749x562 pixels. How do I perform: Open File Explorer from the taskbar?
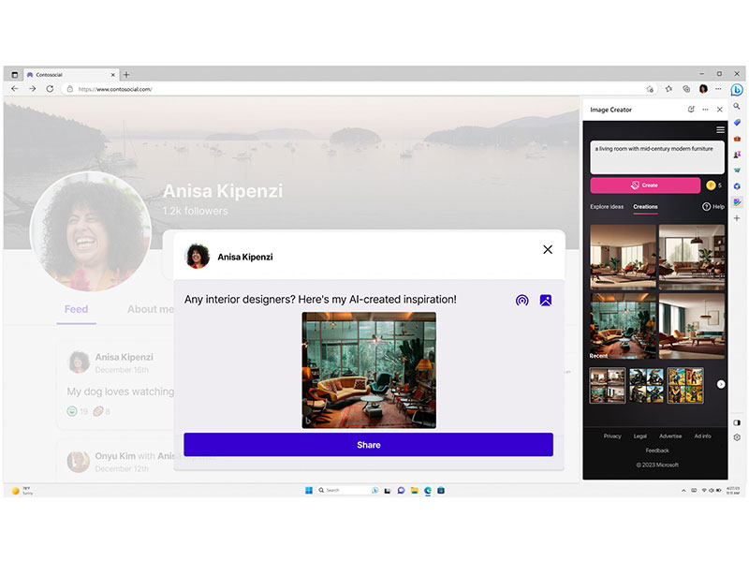click(x=414, y=490)
